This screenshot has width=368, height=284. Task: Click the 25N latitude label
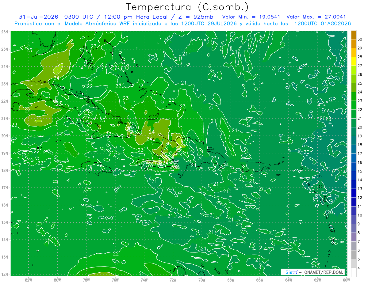point(5,49)
